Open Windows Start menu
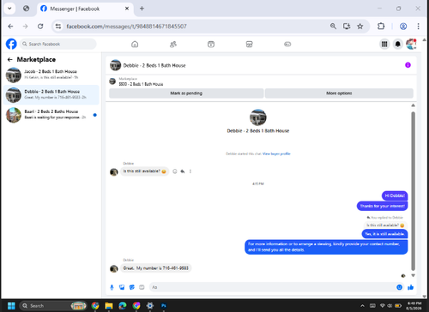Image resolution: width=429 pixels, height=312 pixels. 11,306
